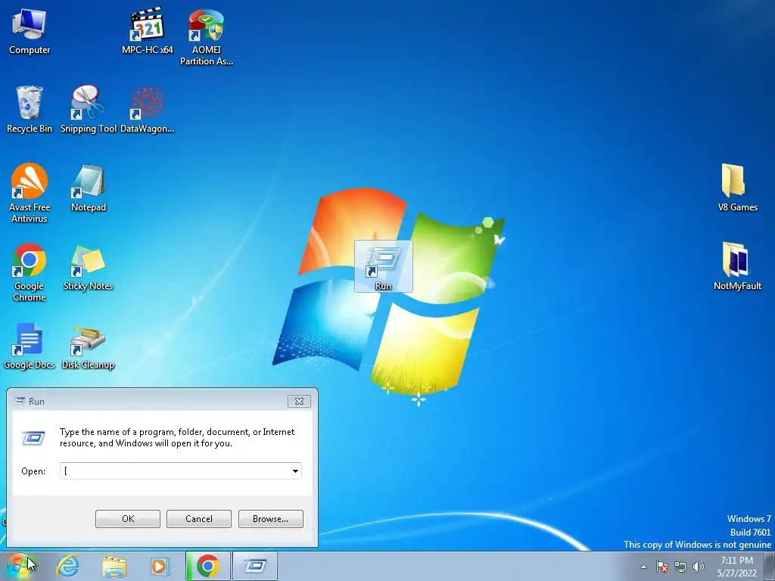775x581 pixels.
Task: Open the Action Center flag icon
Action: [x=662, y=567]
